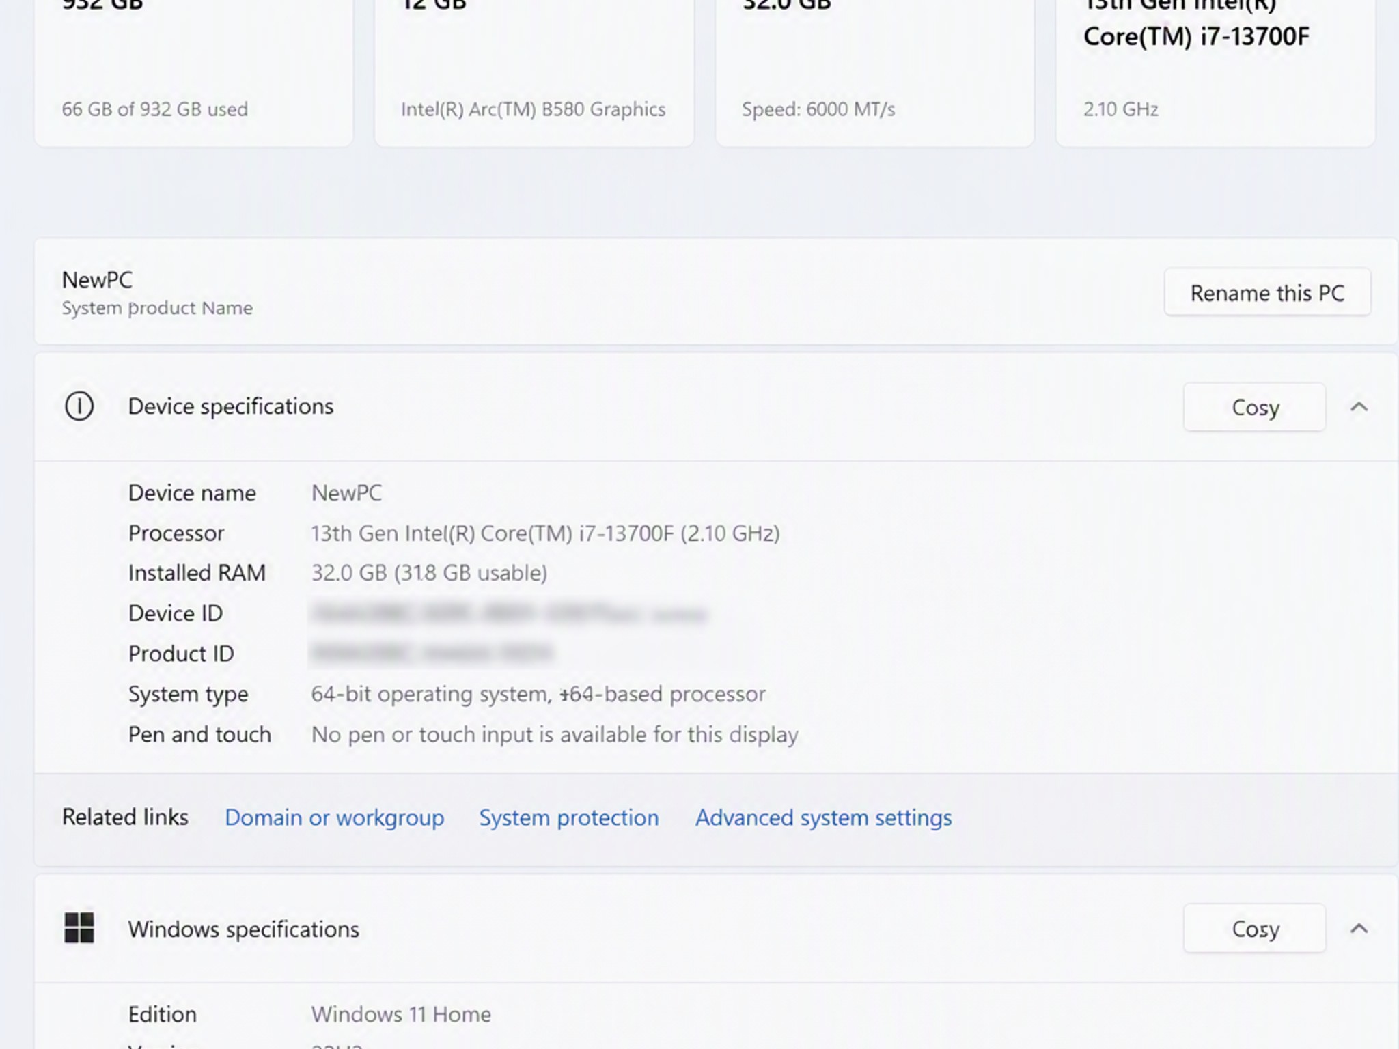Select the RAM card showing Speed 6000 MT/s
The width and height of the screenshot is (1399, 1049).
pyautogui.click(x=875, y=73)
